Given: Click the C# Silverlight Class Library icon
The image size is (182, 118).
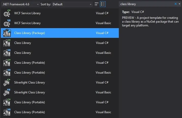Looking at the screenshot, I should click(7, 82).
